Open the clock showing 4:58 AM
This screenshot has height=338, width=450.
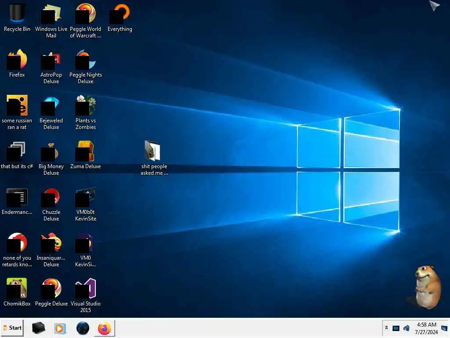coord(426,328)
